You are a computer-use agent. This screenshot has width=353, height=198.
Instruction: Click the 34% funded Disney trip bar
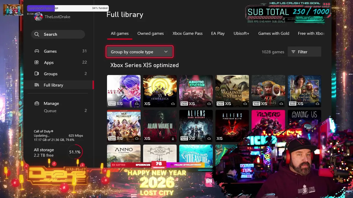tap(68, 8)
